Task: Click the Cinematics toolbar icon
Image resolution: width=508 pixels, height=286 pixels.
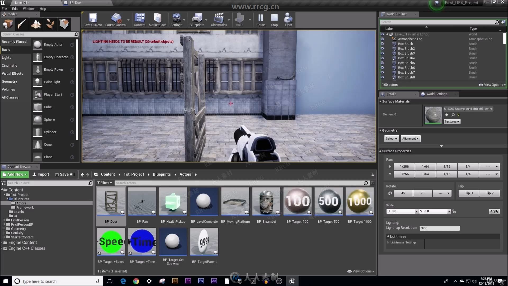Action: 219,20
